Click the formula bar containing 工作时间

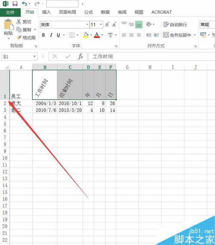click(151, 56)
